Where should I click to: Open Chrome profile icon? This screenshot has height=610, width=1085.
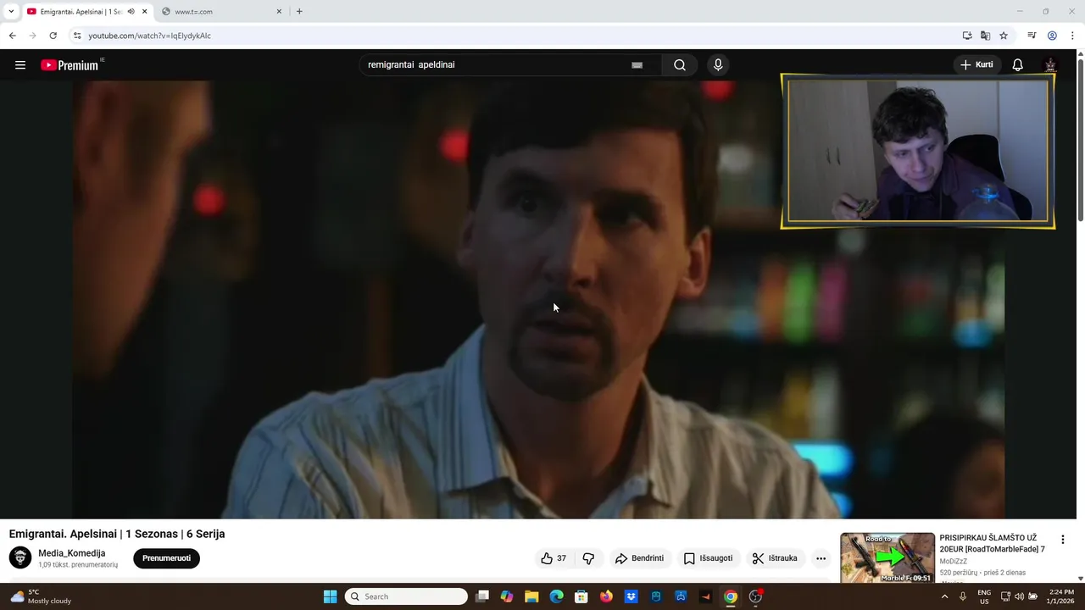1052,36
